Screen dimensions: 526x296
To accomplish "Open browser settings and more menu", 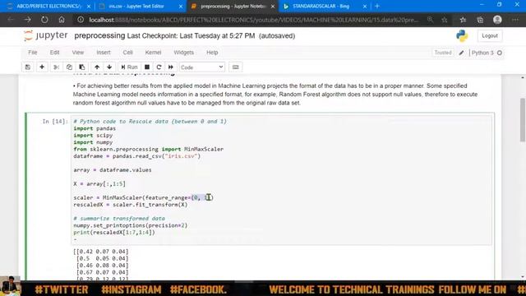I will click(515, 20).
